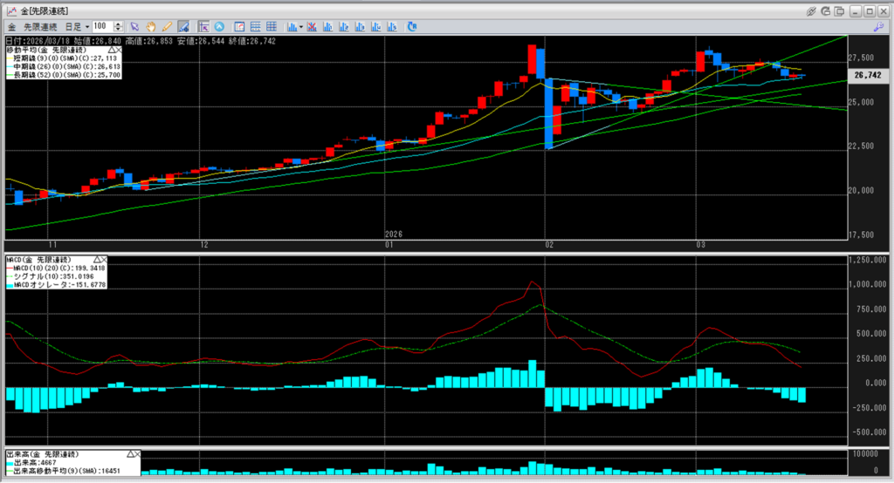Expand the chart indicator dropdown arrow
Viewport: 894px width, 483px height.
[x=301, y=27]
